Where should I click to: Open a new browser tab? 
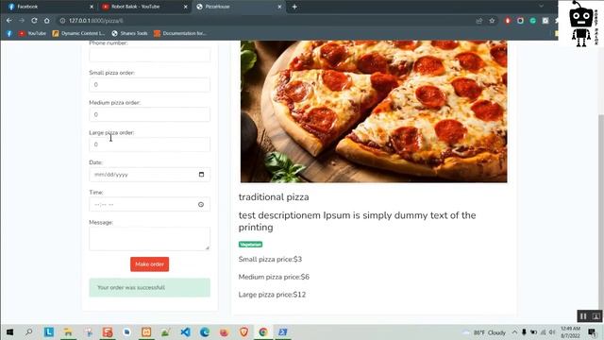click(x=294, y=7)
